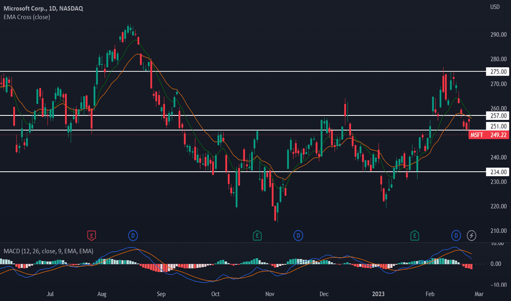Click the Dec label on time axis

coord(323,294)
